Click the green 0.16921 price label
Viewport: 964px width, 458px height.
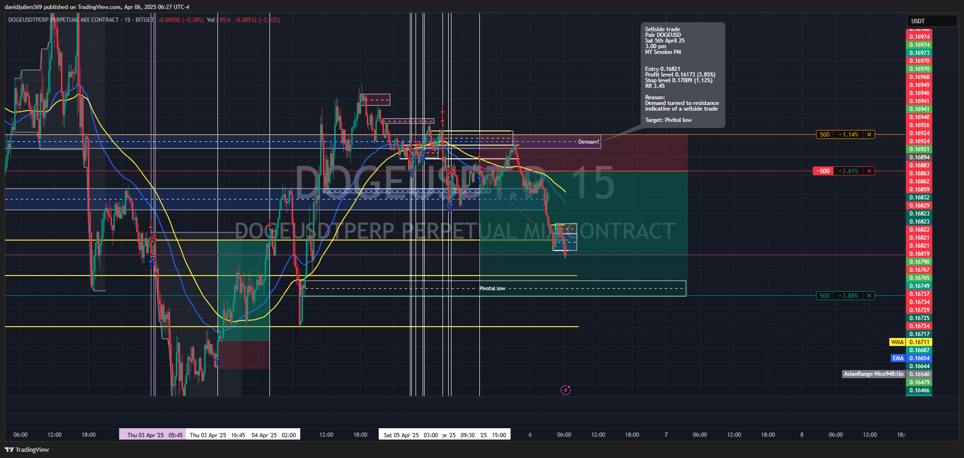919,149
